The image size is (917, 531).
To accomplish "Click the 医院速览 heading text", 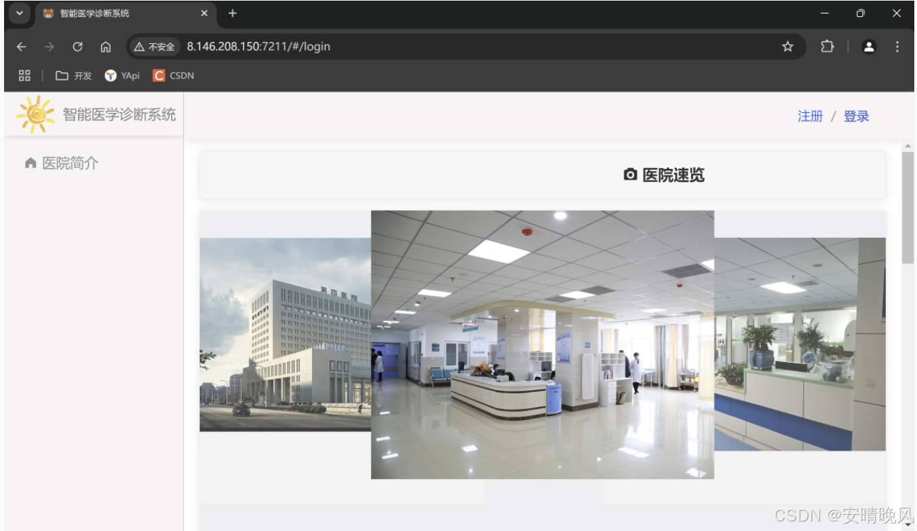I will click(673, 175).
